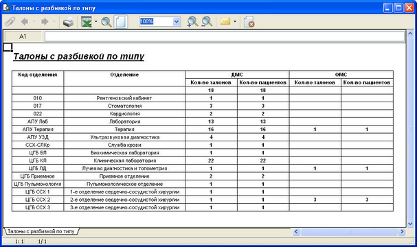The image size is (417, 247).
Task: Select the ЦГБ КЛ code cell
Action: pos(38,161)
